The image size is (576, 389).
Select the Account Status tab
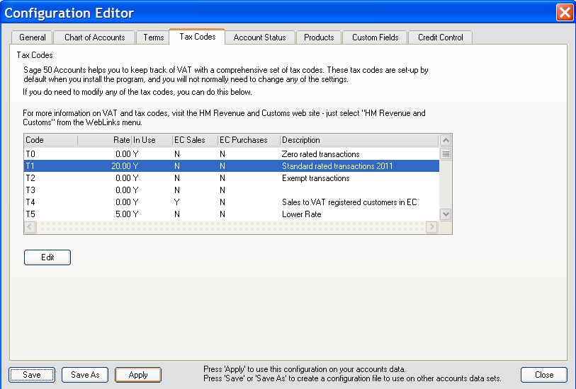(x=260, y=37)
